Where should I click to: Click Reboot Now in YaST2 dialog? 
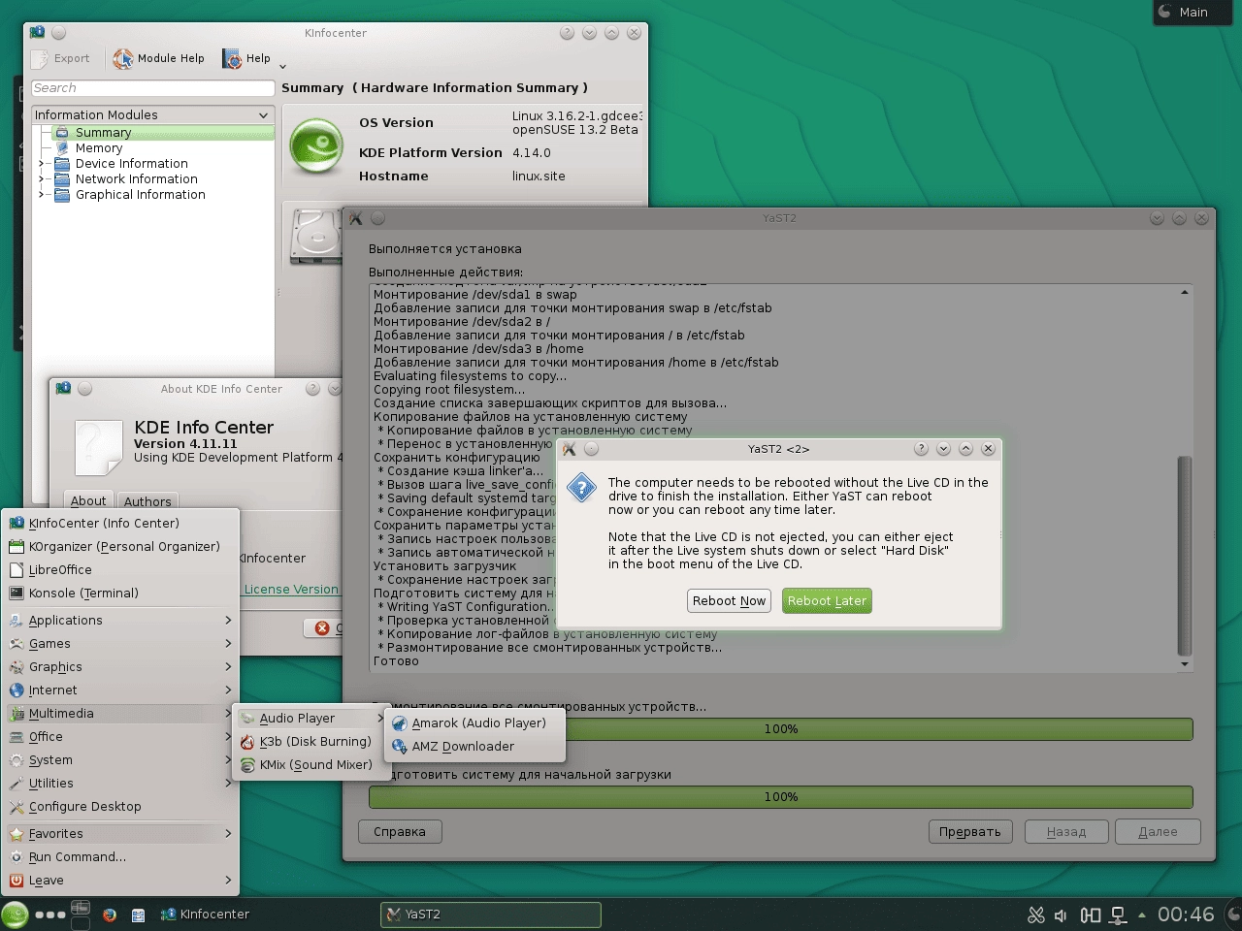730,601
